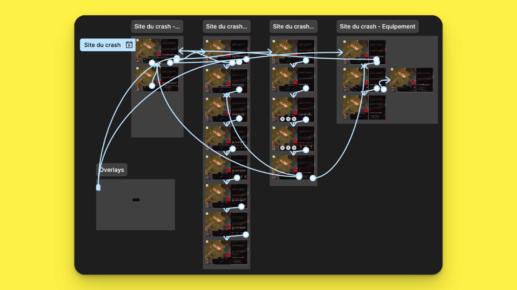The height and width of the screenshot is (290, 517).
Task: Select second frame in the first section
Action: 157,79
